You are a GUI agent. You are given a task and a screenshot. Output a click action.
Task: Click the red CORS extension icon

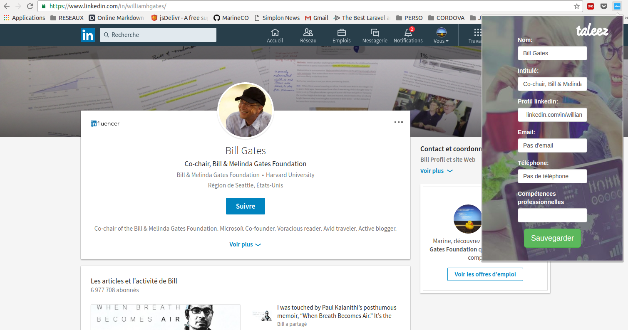point(591,6)
